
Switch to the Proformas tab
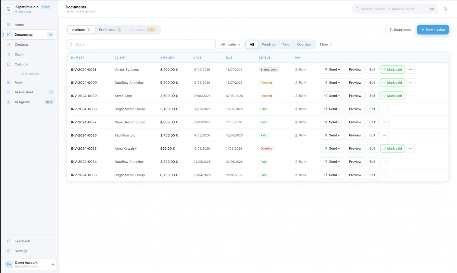[x=110, y=30]
